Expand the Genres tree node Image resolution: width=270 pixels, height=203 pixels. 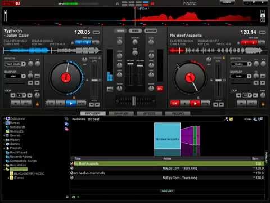[4, 135]
